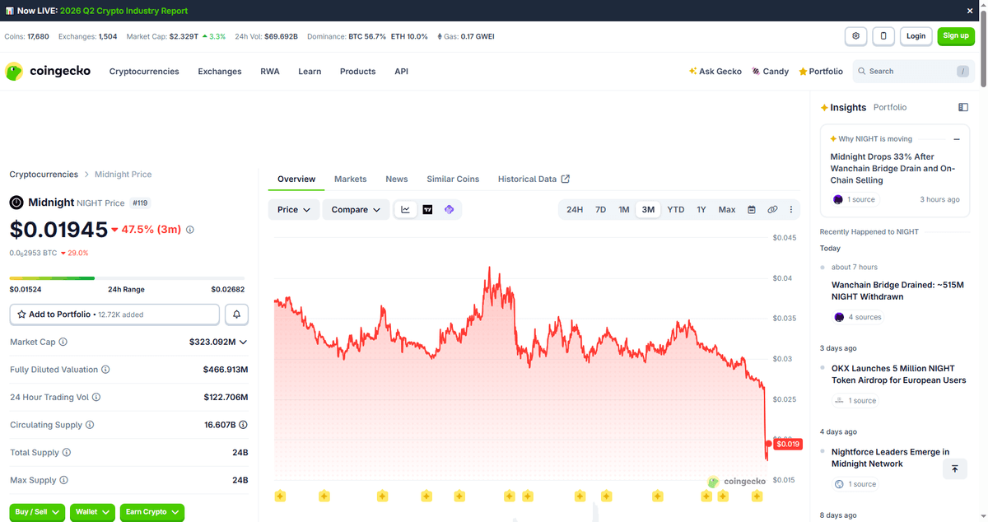This screenshot has height=522, width=988.
Task: Select the 1M chart range
Action: tap(624, 210)
